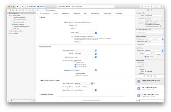This screenshot has height=112, width=171.
Task: Reveal the full path in Finder arrow
Action: [161, 26]
